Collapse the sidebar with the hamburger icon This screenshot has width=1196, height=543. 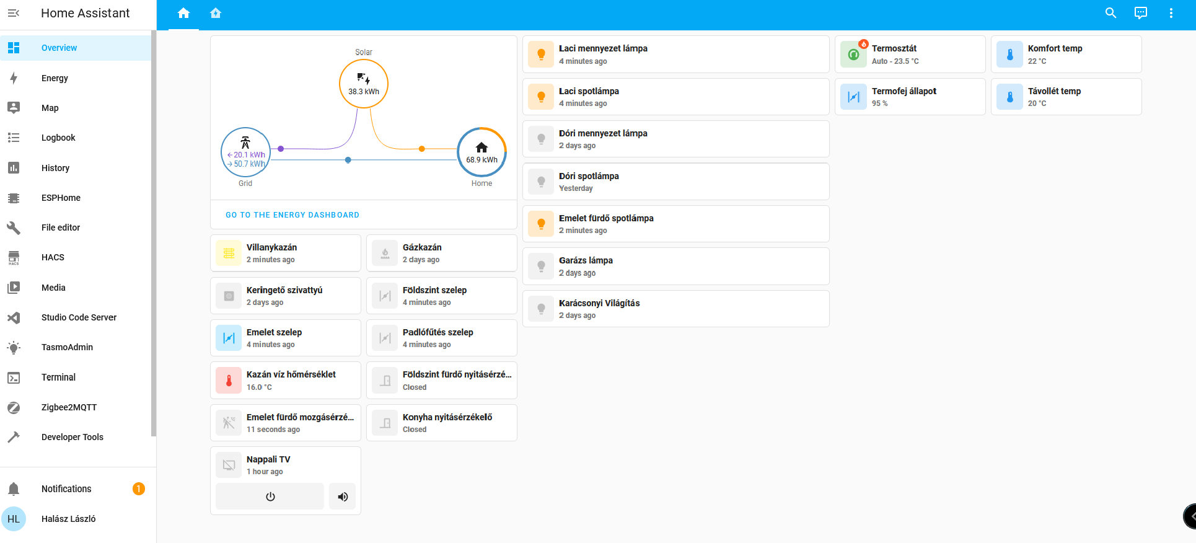(x=14, y=13)
